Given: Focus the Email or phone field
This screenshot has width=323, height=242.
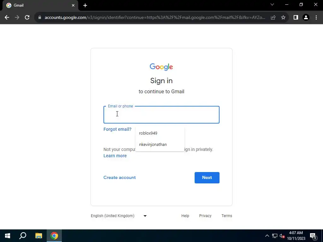Looking at the screenshot, I should (x=161, y=115).
